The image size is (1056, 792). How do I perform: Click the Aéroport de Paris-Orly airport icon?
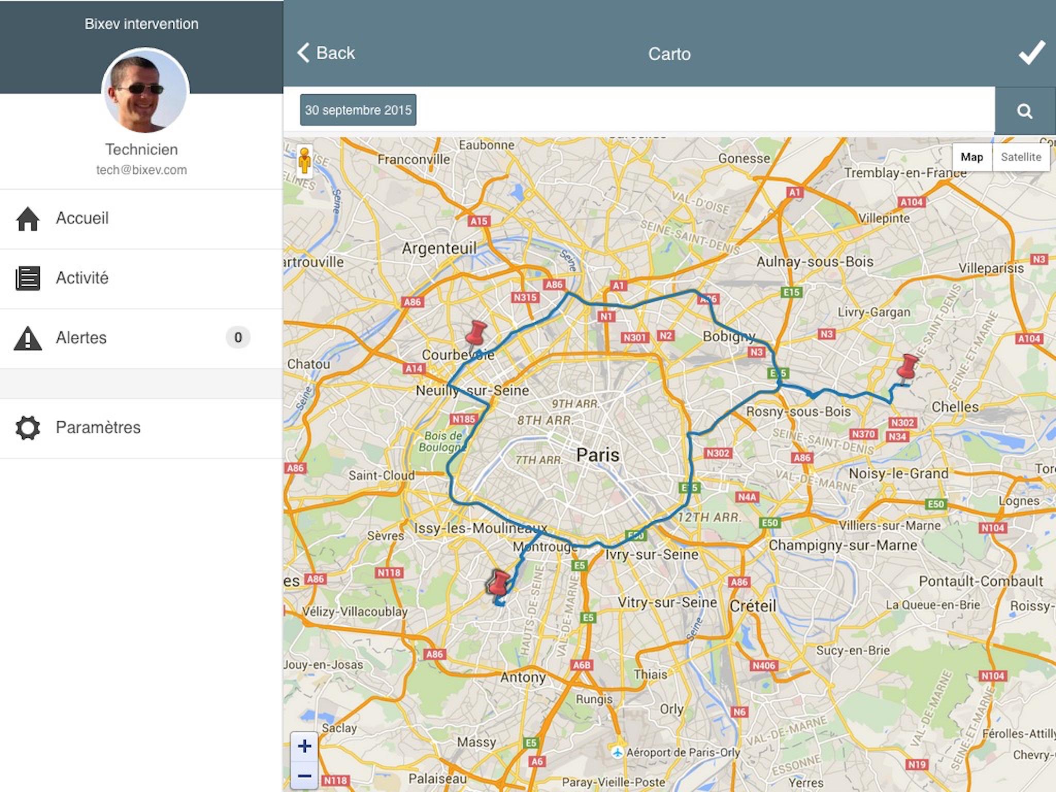(x=617, y=752)
